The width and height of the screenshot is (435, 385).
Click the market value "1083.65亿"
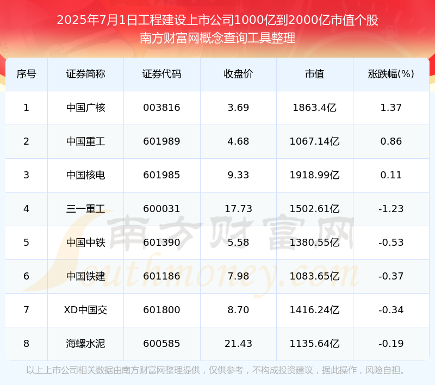pyautogui.click(x=315, y=276)
